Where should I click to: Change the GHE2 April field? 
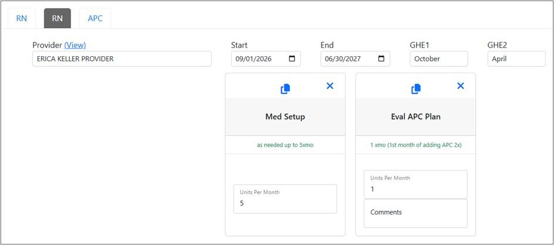tap(516, 59)
